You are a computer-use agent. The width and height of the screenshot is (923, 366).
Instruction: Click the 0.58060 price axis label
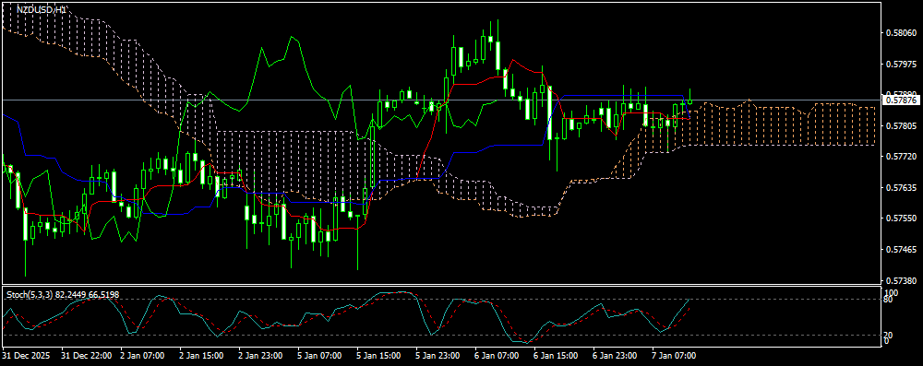pyautogui.click(x=901, y=33)
